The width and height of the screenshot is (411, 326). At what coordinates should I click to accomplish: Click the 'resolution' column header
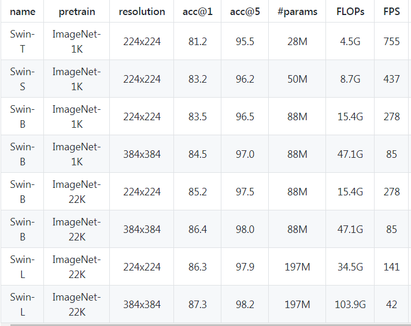(142, 12)
